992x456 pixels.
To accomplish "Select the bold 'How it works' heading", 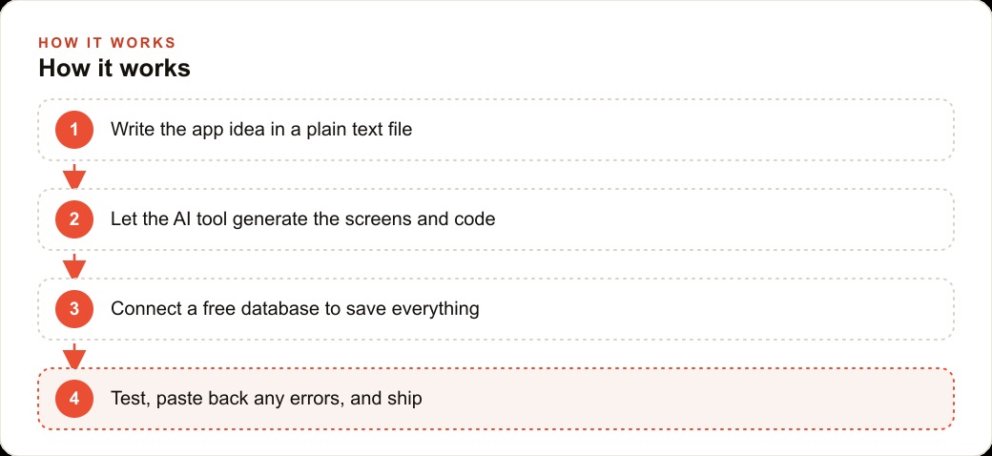I will coord(114,69).
